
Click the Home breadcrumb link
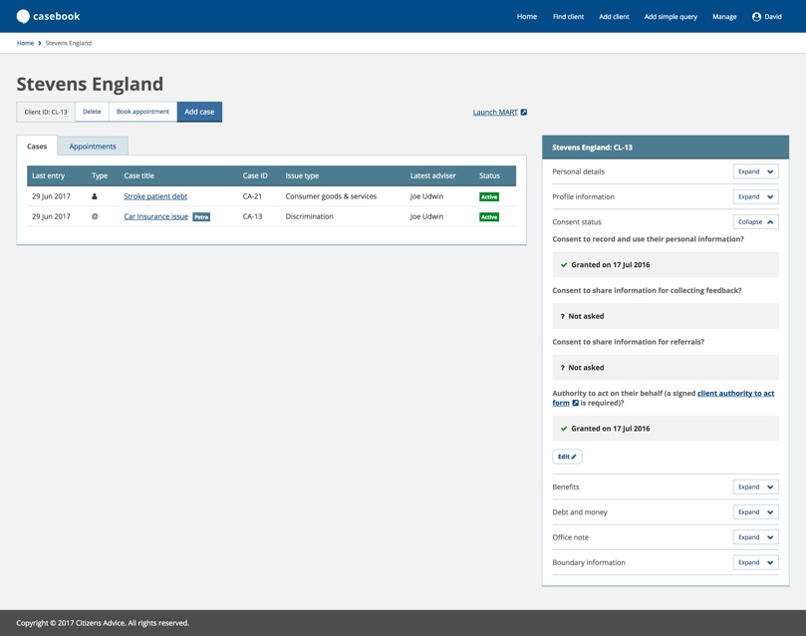pyautogui.click(x=25, y=43)
